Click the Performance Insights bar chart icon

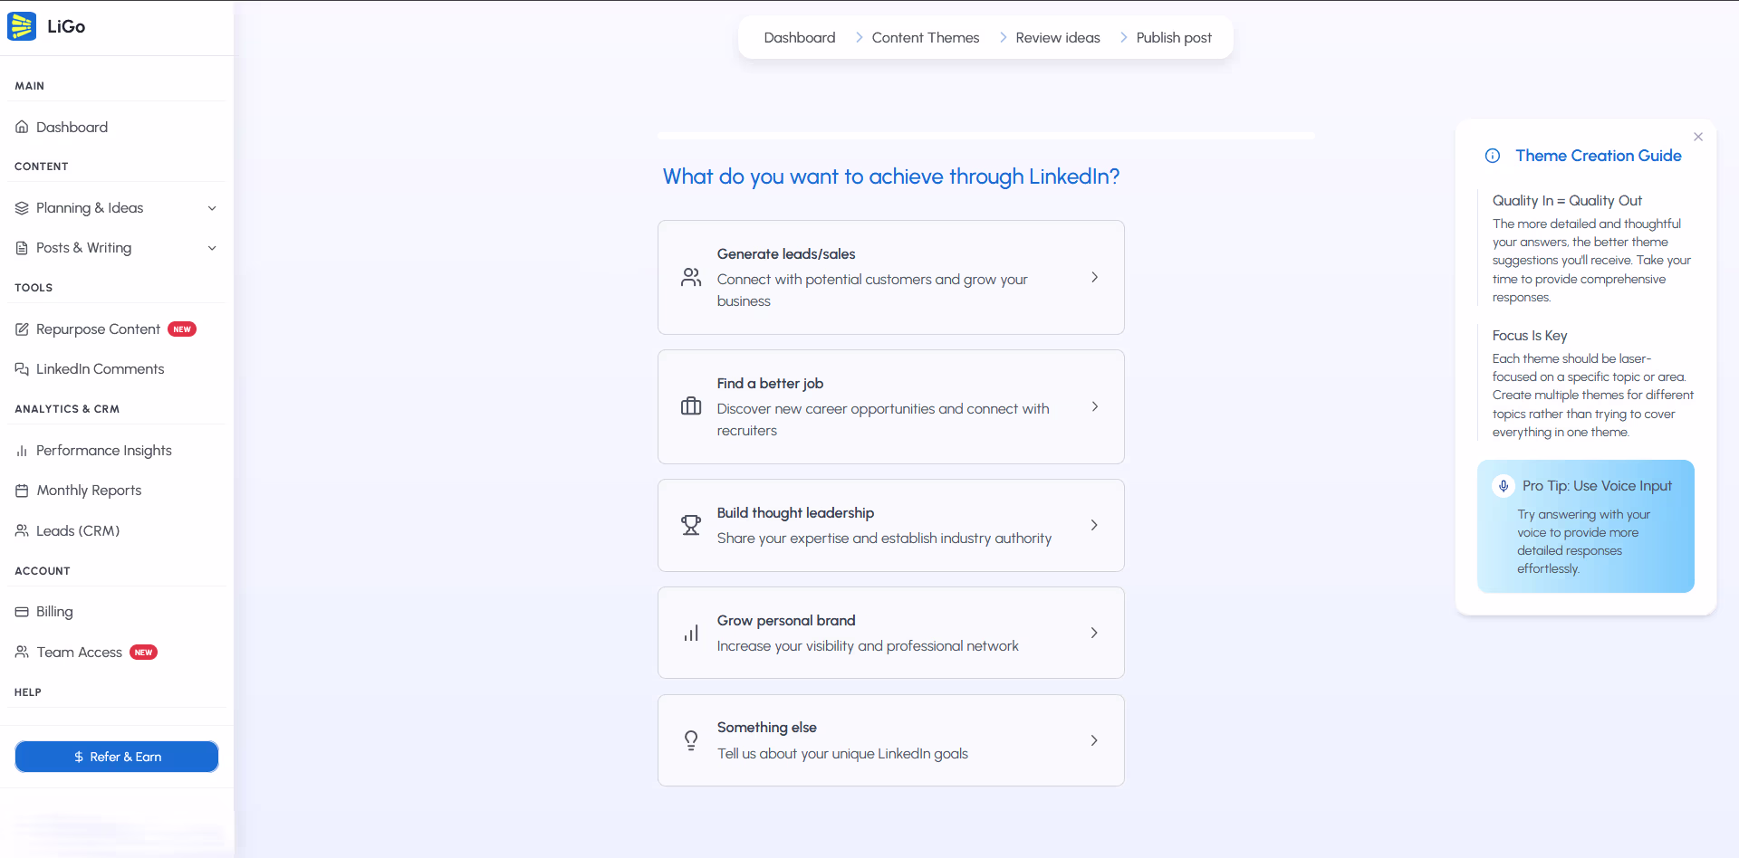[x=22, y=451]
